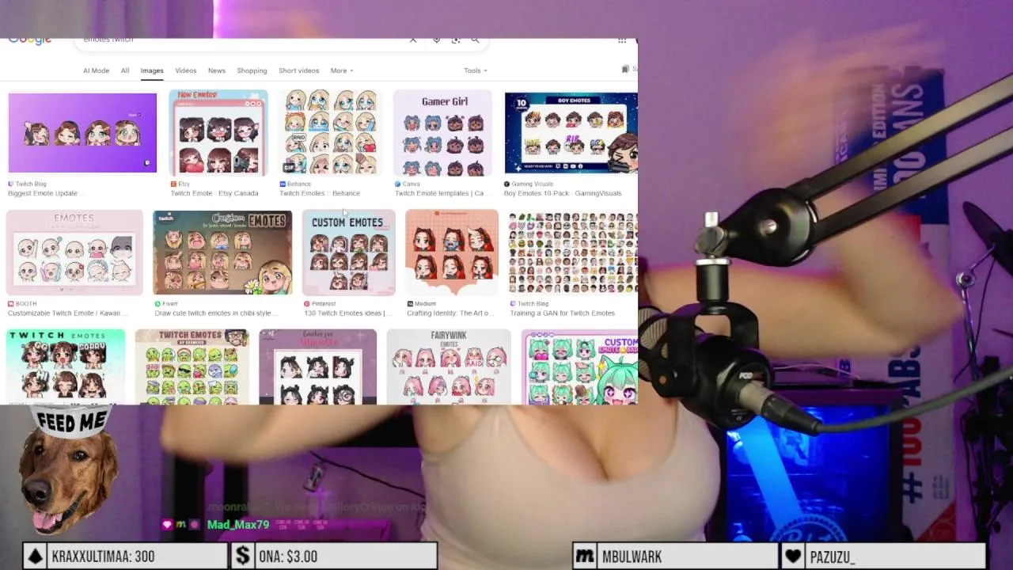Switch to the Short videos tab
This screenshot has width=1013, height=570.
point(298,70)
